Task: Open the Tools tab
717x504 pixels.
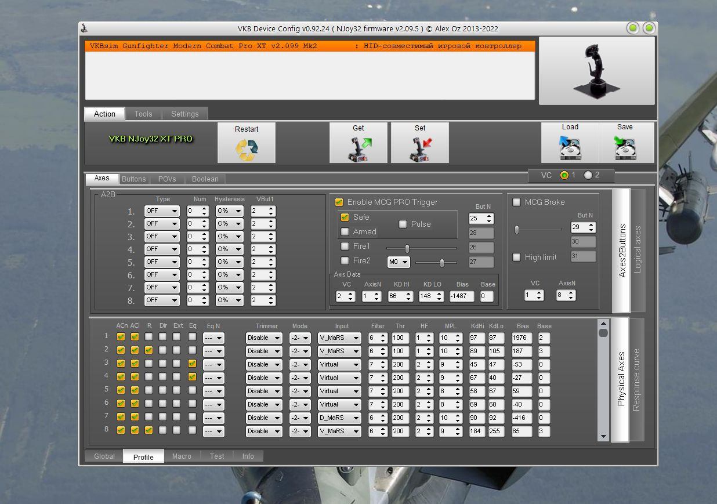Action: click(x=143, y=114)
